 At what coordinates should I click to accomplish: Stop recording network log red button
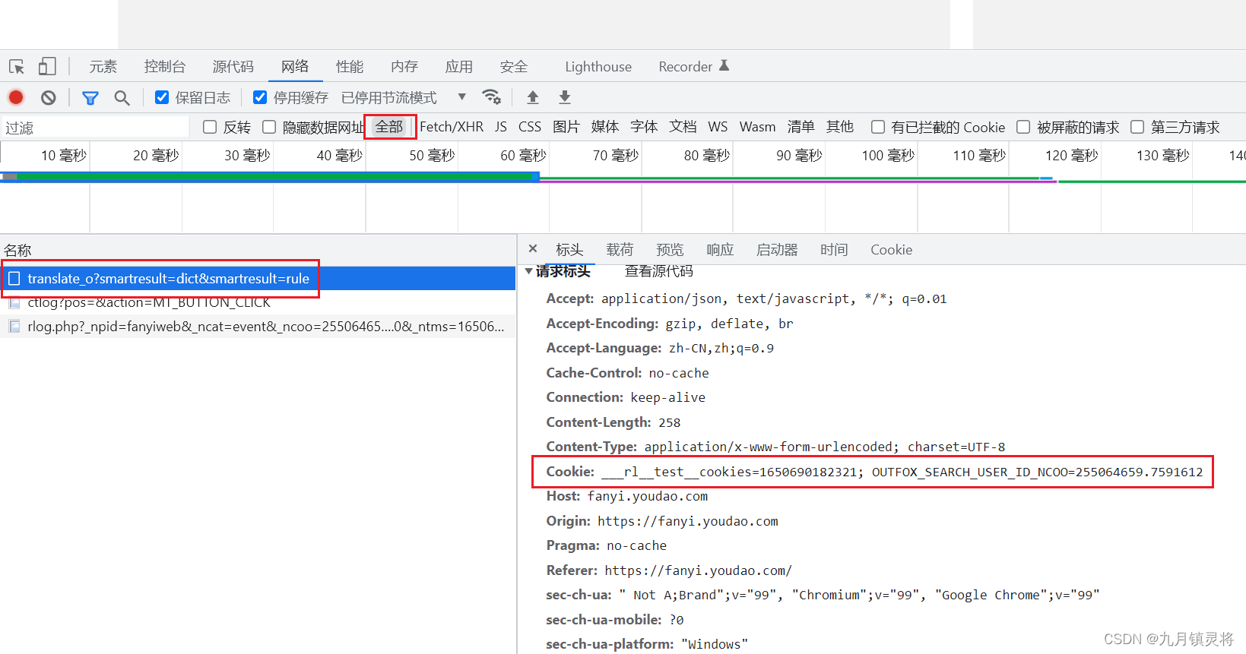coord(16,97)
